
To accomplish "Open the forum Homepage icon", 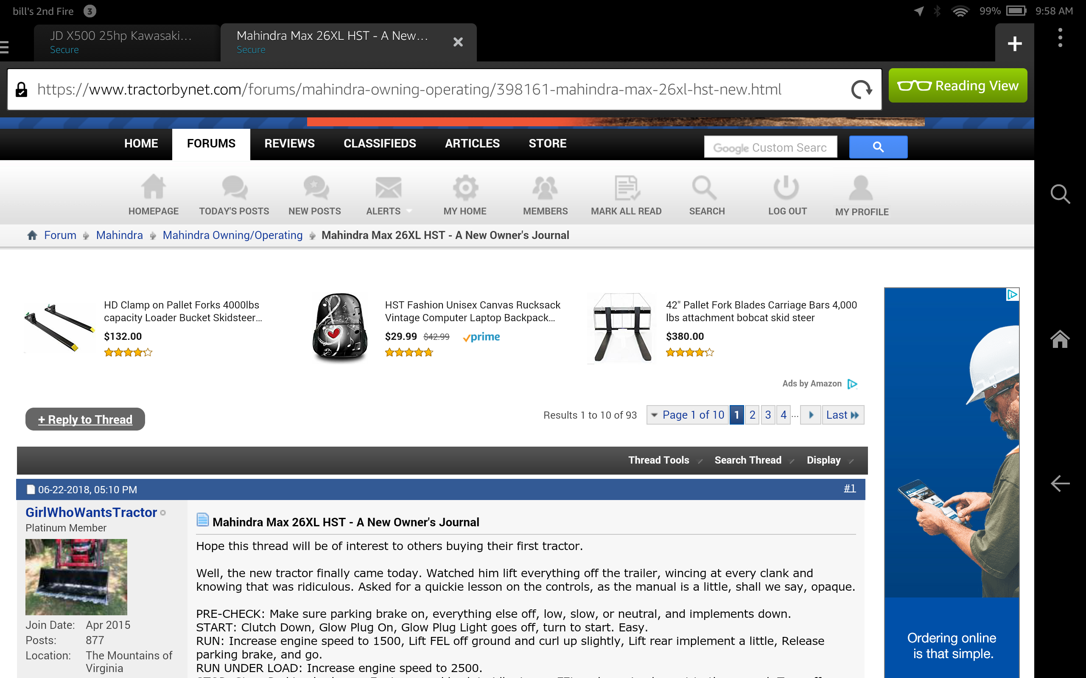I will point(154,195).
